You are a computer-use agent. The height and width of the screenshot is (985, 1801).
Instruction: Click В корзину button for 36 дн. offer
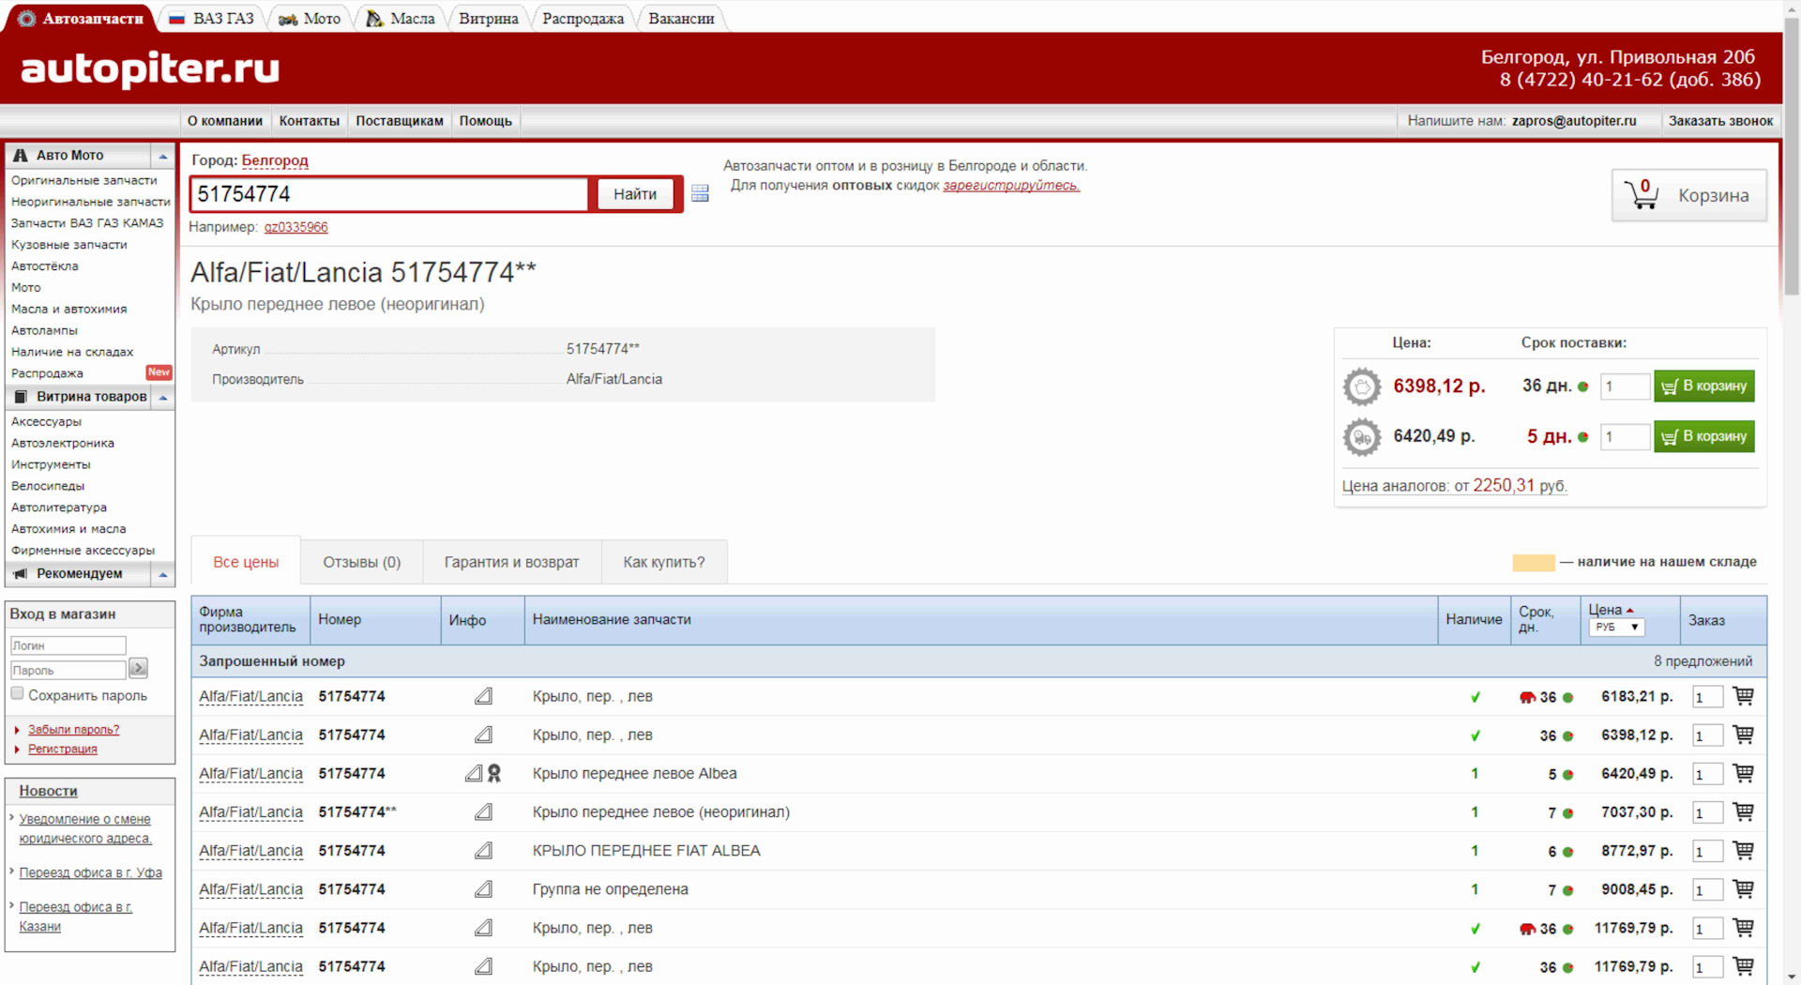click(1703, 386)
